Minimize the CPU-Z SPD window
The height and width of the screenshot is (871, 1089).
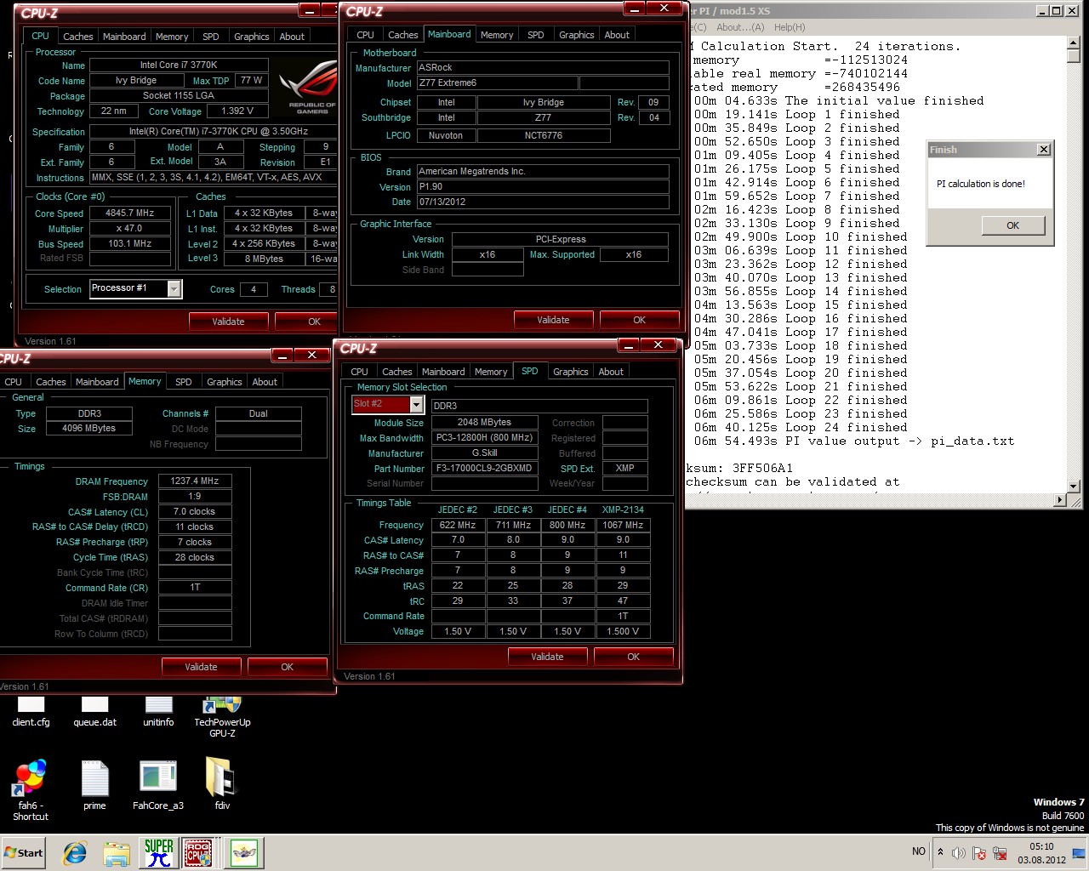629,345
